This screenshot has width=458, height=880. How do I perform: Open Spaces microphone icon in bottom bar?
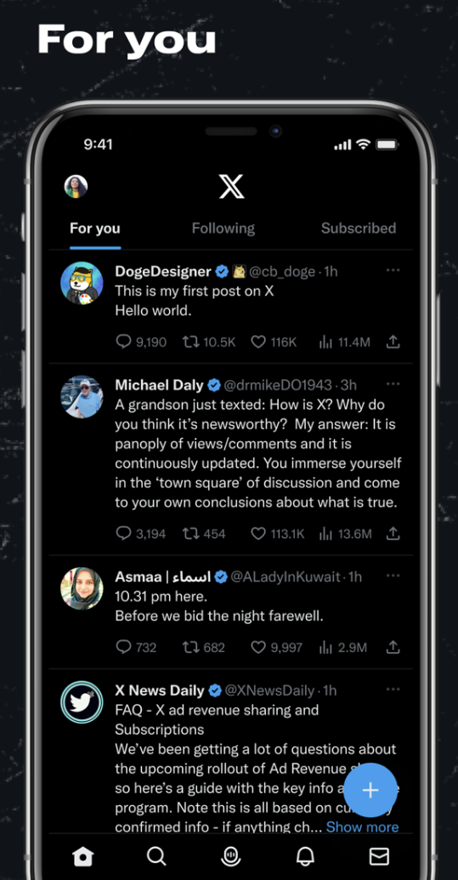click(x=230, y=856)
